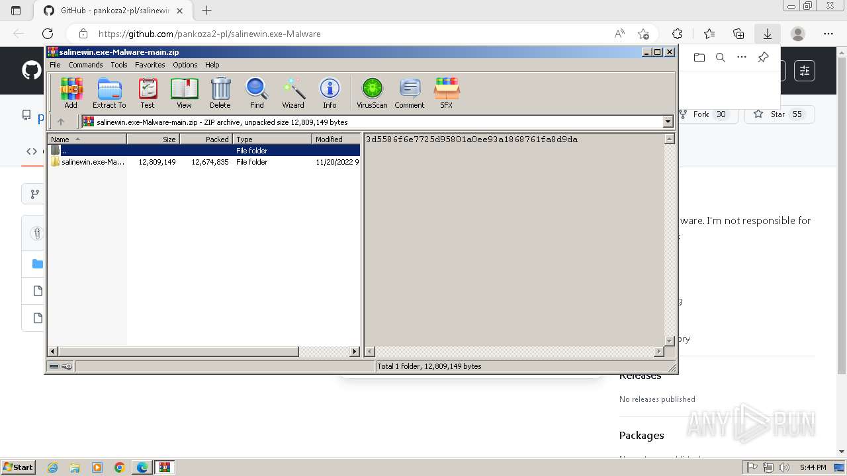The width and height of the screenshot is (847, 476).
Task: Open the Edge Extensions puzzle icon
Action: [677, 34]
